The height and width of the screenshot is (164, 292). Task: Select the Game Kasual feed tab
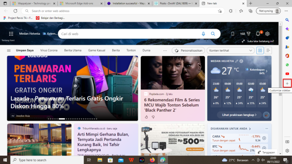point(97,50)
